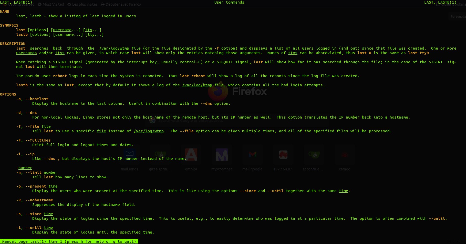Expand the Most Visited bookmarks folder
466x244 pixels.
53,4
